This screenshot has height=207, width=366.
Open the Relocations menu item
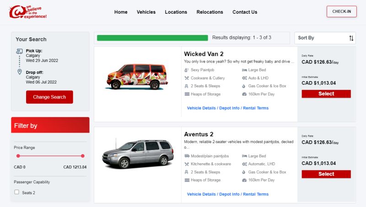tap(210, 12)
